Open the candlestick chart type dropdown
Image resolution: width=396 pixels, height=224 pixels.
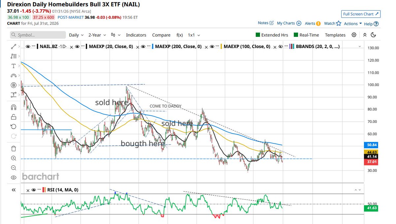115,35
